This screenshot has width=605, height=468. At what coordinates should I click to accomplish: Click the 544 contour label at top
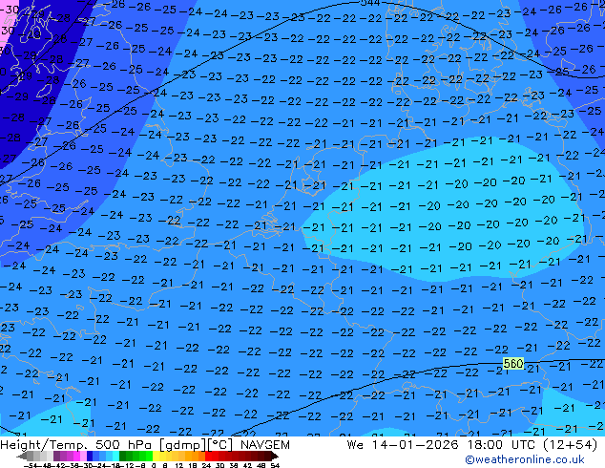point(370,3)
